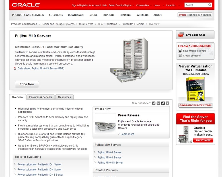Click the Oracle Technology Network button

tap(195, 15)
